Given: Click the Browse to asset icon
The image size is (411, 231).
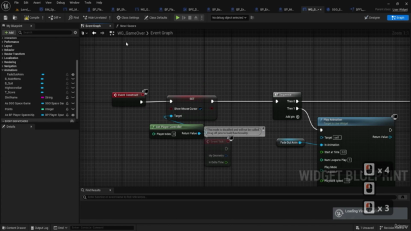Looking at the screenshot, I should [x=15, y=17].
